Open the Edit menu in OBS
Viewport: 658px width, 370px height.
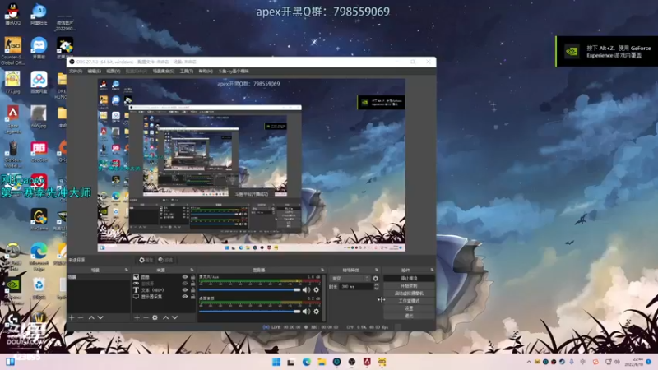94,72
